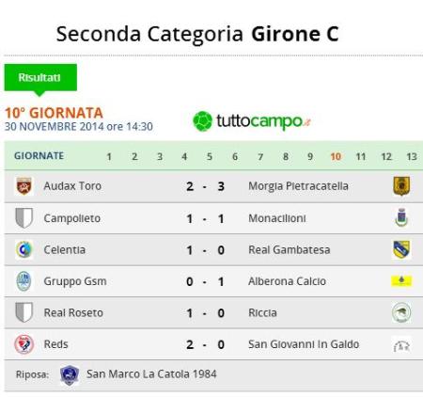Select giornata 11 in the round list
The height and width of the screenshot is (397, 423).
click(361, 156)
